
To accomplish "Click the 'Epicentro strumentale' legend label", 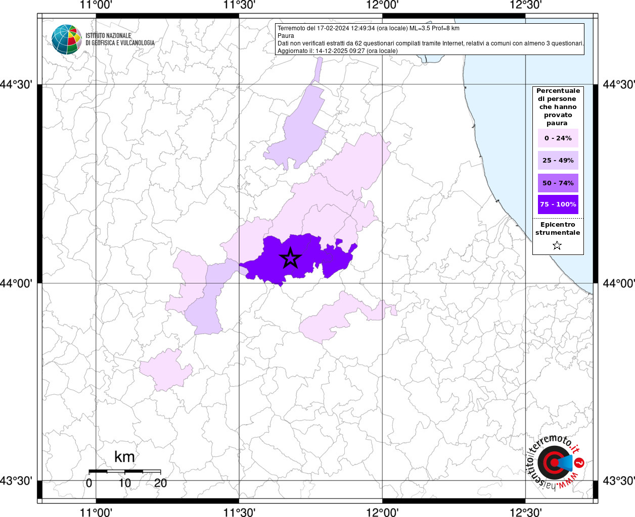I will (558, 229).
